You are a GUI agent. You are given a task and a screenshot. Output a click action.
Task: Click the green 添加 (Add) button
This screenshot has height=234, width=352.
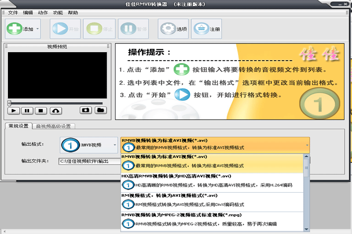[x=20, y=29]
